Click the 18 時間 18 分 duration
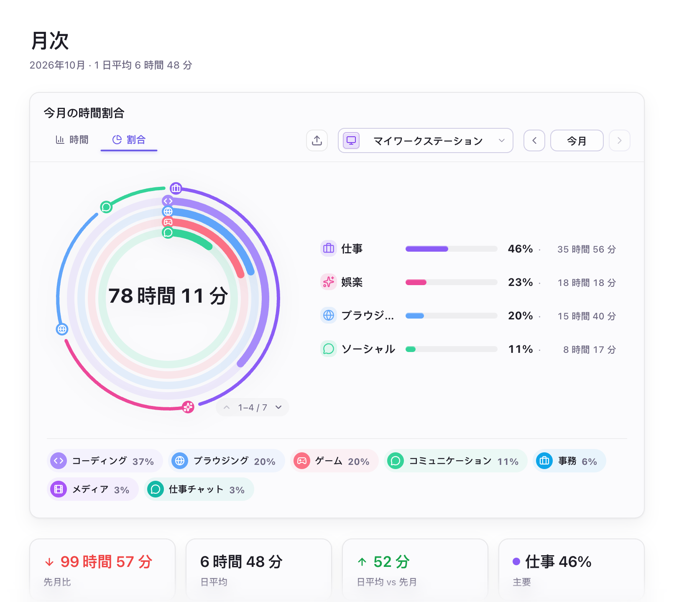Screen dimensions: 674x602 (587, 283)
